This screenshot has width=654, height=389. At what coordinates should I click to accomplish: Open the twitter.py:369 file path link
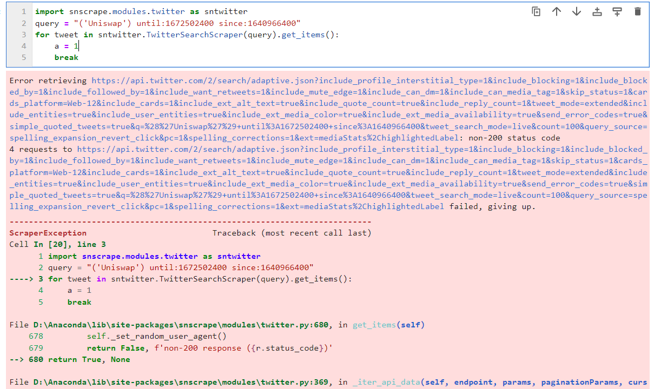coord(162,382)
